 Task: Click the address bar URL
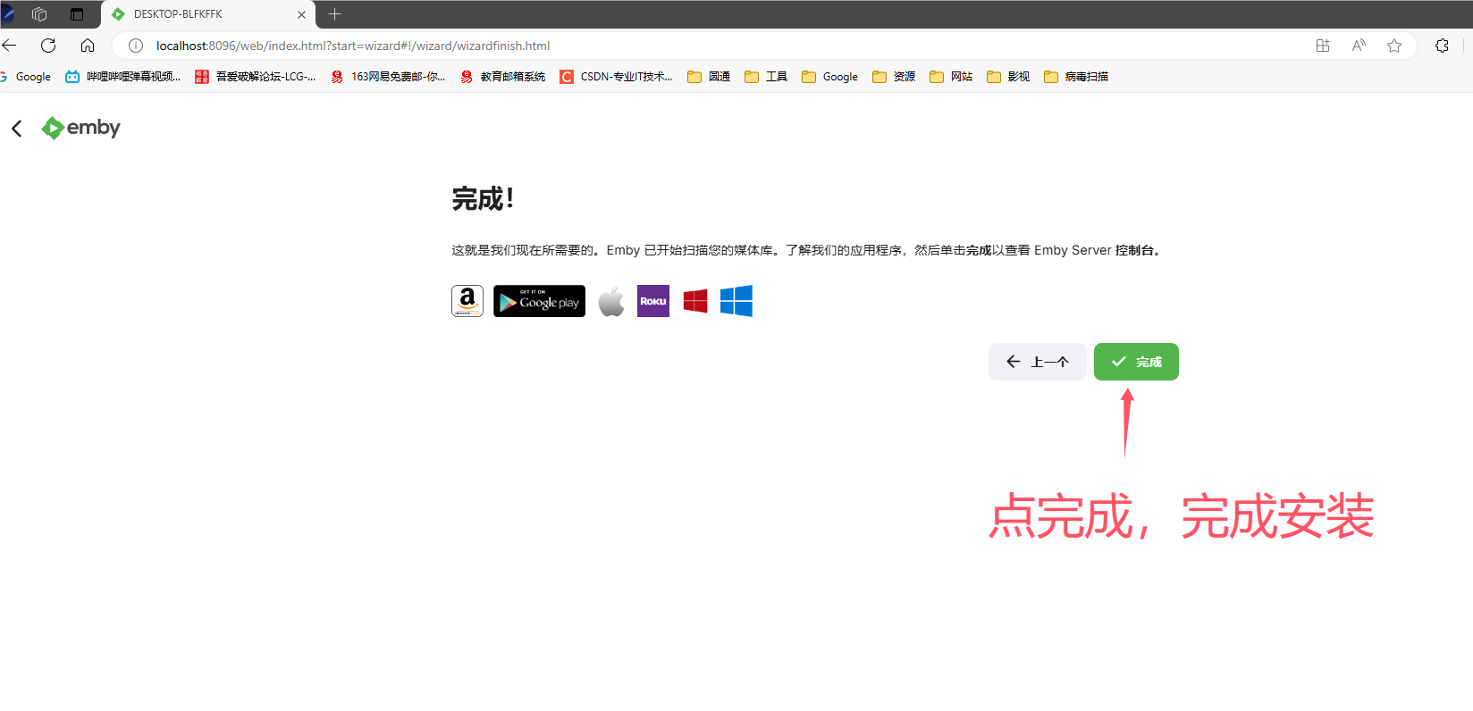[x=353, y=46]
